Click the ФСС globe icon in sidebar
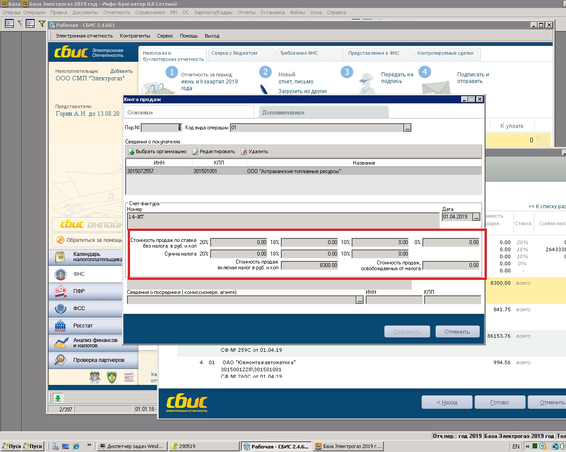This screenshot has width=566, height=452. [x=61, y=309]
